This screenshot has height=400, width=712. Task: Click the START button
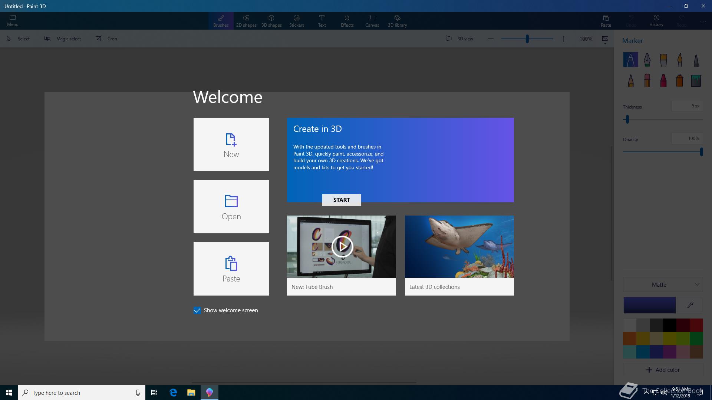[342, 200]
